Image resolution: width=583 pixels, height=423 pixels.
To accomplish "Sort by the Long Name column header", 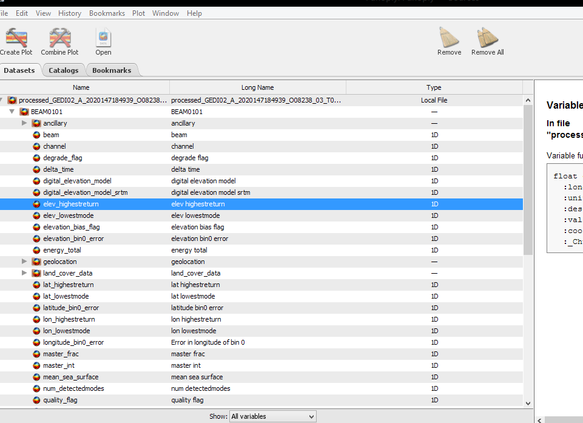I will point(257,87).
